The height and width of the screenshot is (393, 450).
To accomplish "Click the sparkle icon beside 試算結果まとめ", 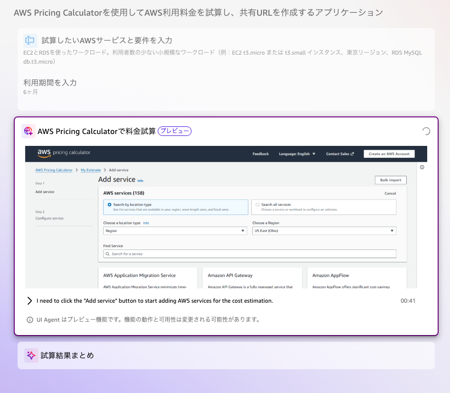I will coord(31,355).
